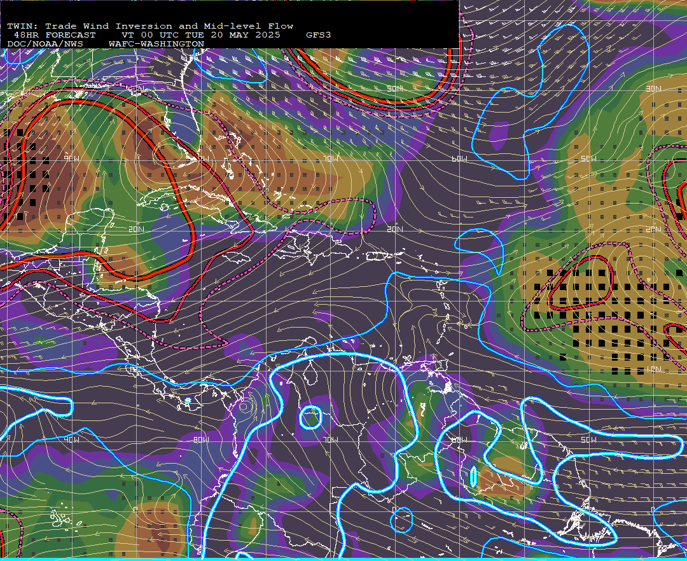Screen dimensions: 687x561
Task: Click the title "Trade Wind Inversion and Mid-level Flow"
Action: click(169, 26)
